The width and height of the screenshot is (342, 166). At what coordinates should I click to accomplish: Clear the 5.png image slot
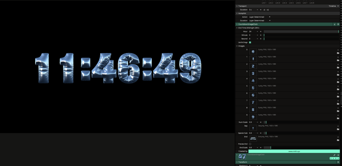pyautogui.click(x=338, y=86)
